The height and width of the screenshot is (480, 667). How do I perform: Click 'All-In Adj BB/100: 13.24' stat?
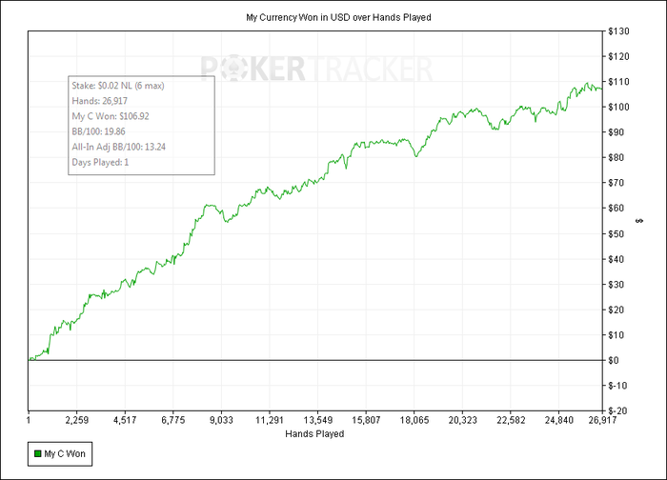pyautogui.click(x=119, y=147)
